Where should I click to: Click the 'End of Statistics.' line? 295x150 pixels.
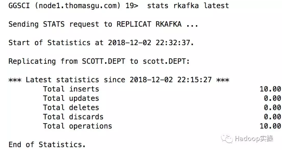(x=47, y=145)
